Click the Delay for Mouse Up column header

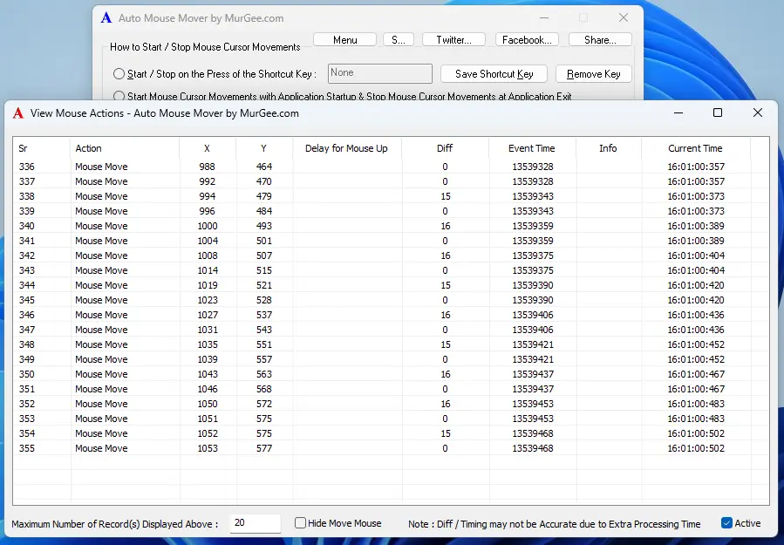[346, 148]
